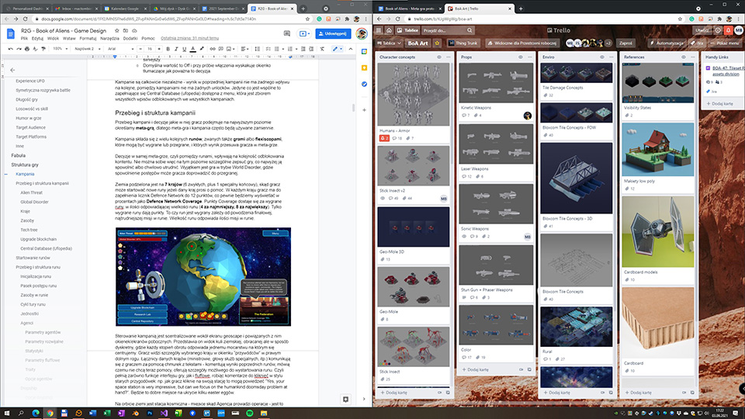Click the geoscape Earth image in the document
745x419 pixels.
tap(203, 277)
